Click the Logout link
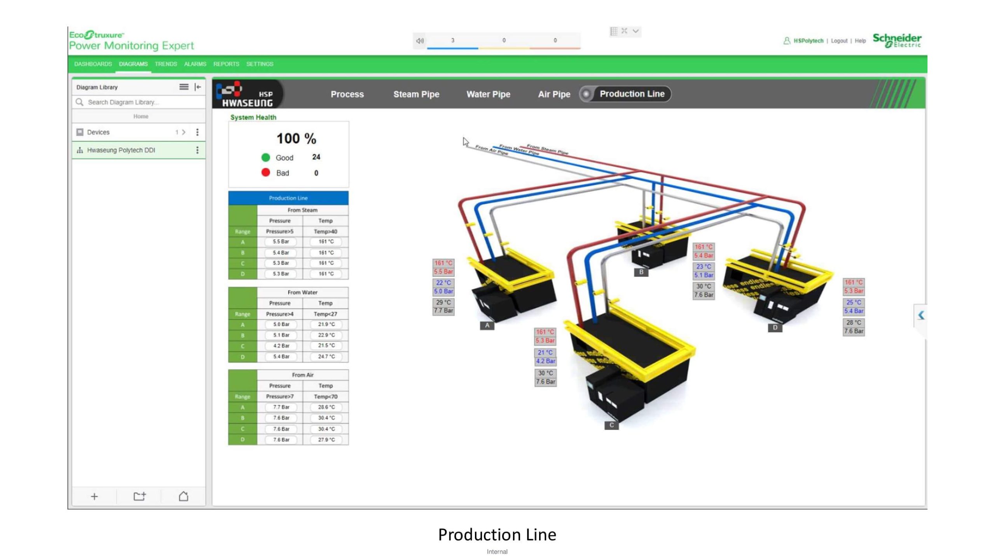 [839, 41]
